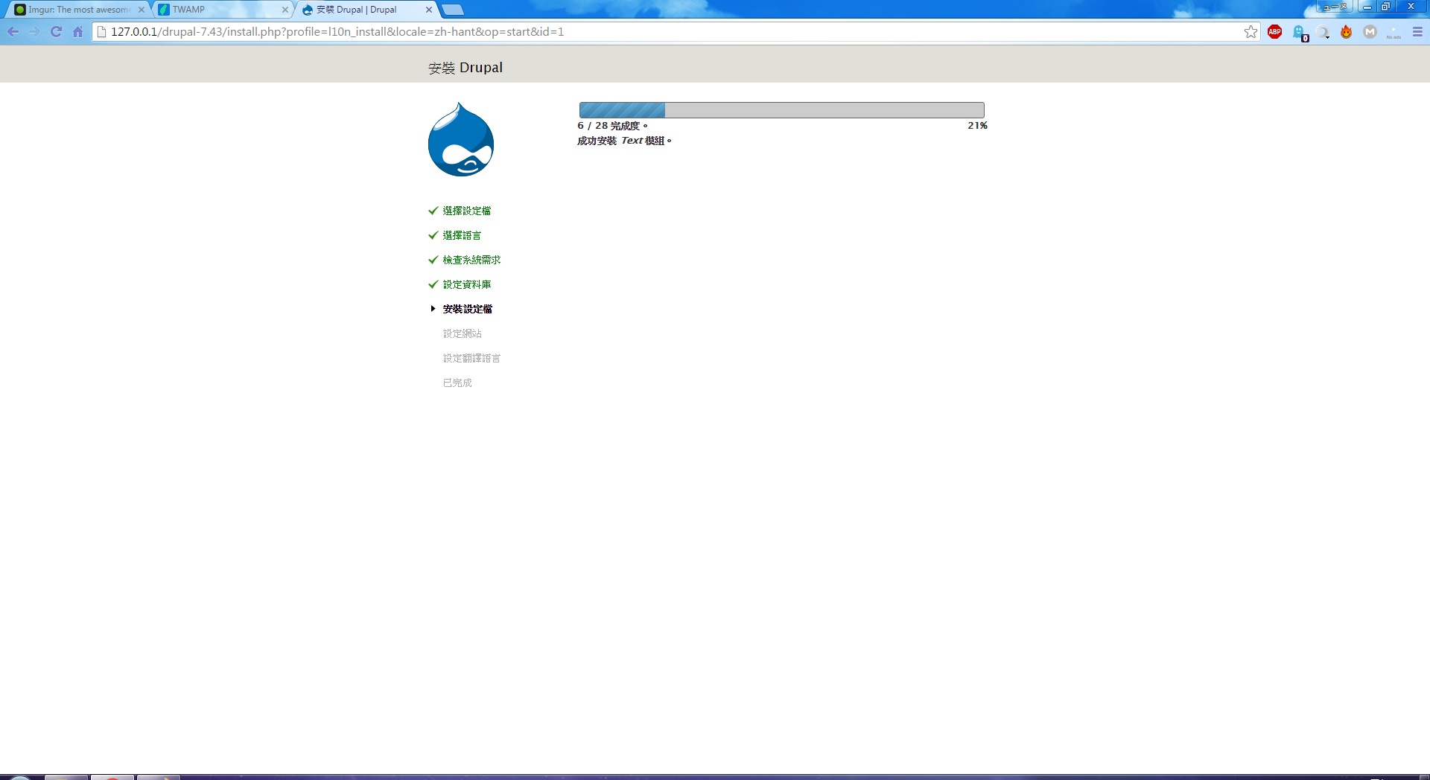Click the 21% progress percentage

tap(977, 126)
